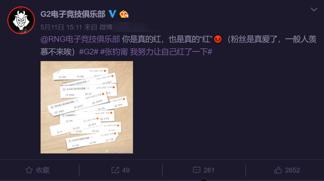Image resolution: width=324 pixels, height=181 pixels.
Task: Click the 2652 like count
Action: click(292, 170)
